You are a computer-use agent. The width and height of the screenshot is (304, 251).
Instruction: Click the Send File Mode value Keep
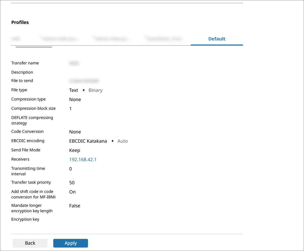point(74,150)
